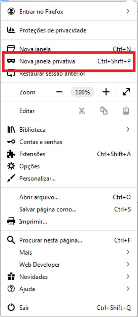Click the scissors cut icon
138x317 pixels.
pos(82,111)
